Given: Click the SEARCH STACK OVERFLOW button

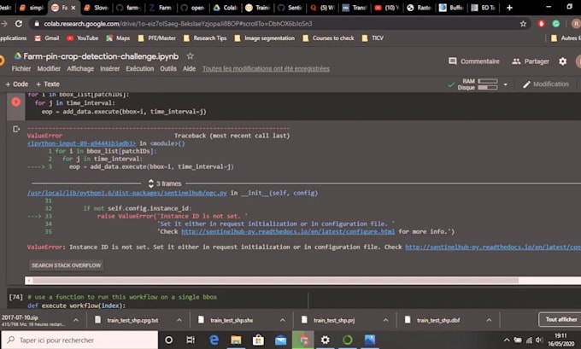Looking at the screenshot, I should pyautogui.click(x=66, y=265).
